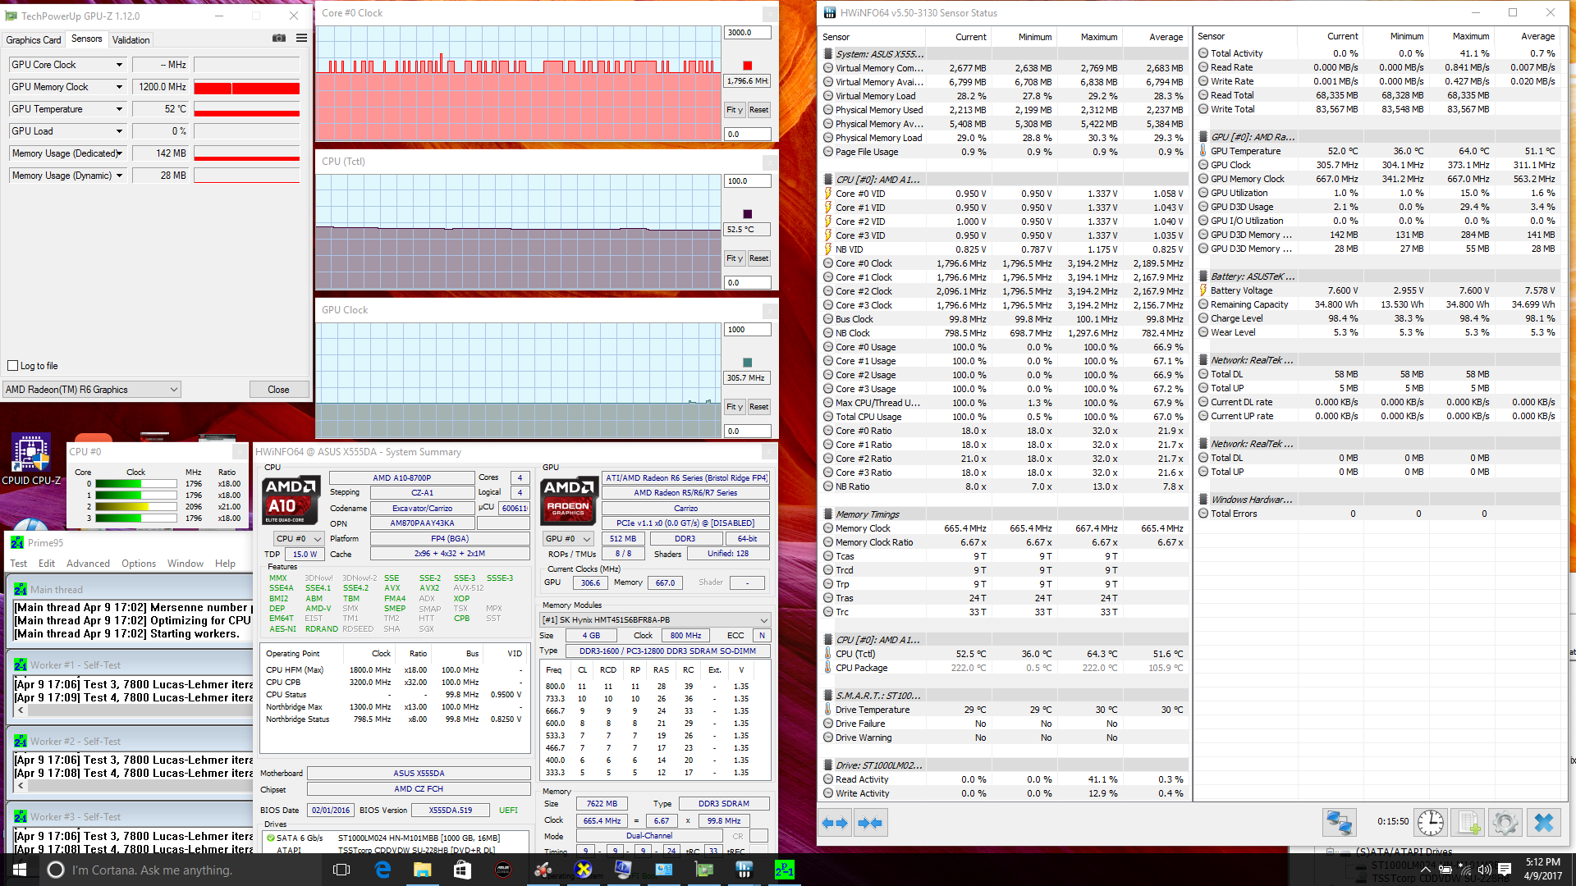Switch to the Validation tab
The width and height of the screenshot is (1576, 886).
131,40
